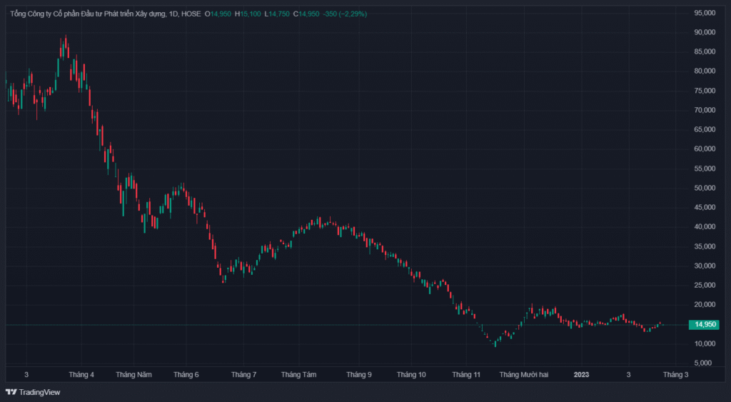
Task: Click the 95,000 price axis label
Action: pos(705,13)
